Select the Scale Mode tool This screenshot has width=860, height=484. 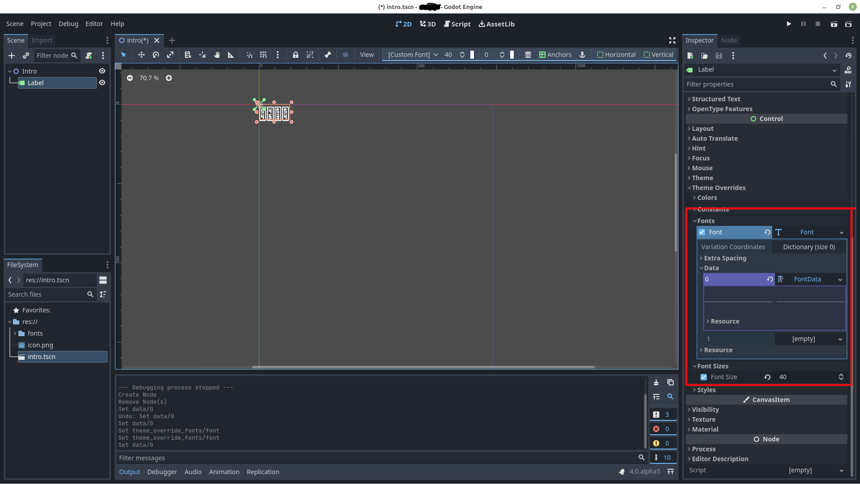point(170,55)
